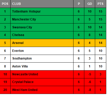Click Arsenal club name
The height and width of the screenshot is (95, 107).
[x=18, y=43]
